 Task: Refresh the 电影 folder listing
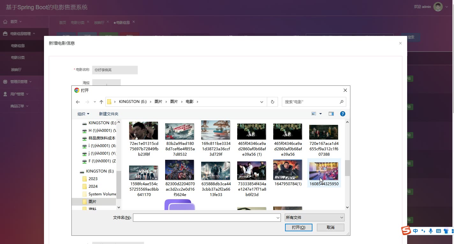pos(272,102)
